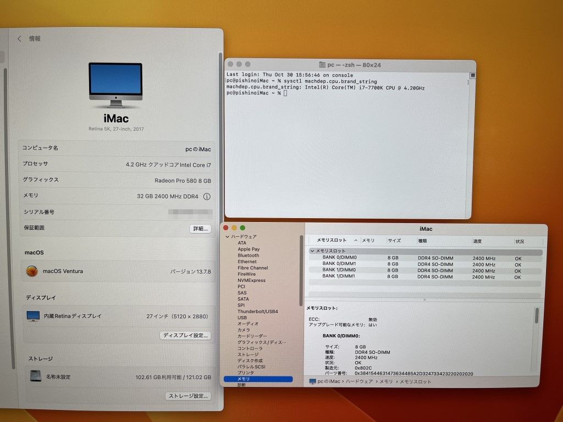Screen dimensions: 563x422
Task: Select the BANK 1/DIMM1 memory row
Action: tap(426, 277)
